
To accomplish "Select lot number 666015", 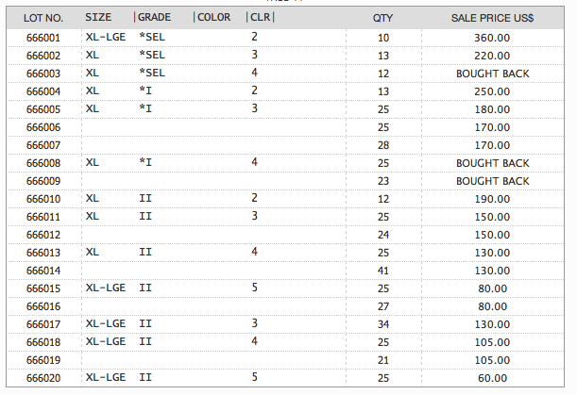I will coord(43,288).
